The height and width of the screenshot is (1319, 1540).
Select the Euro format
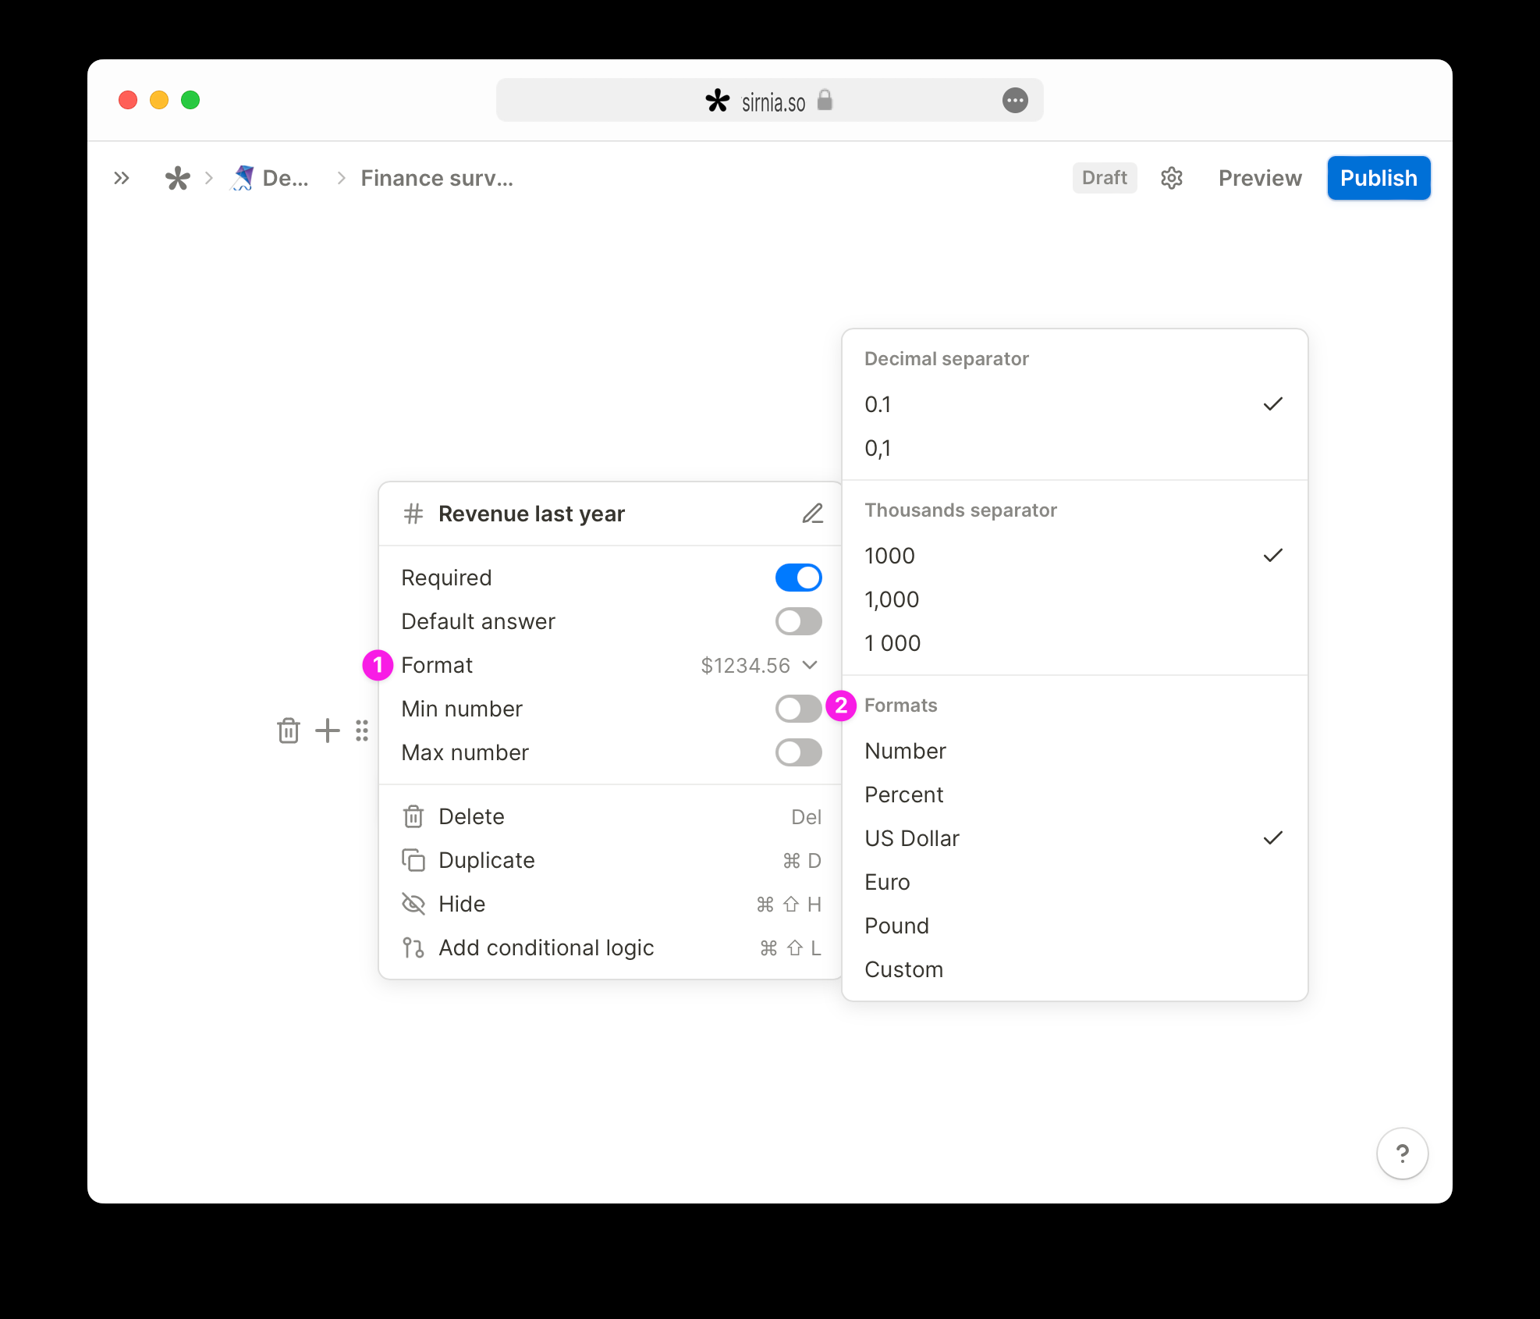click(x=1074, y=882)
